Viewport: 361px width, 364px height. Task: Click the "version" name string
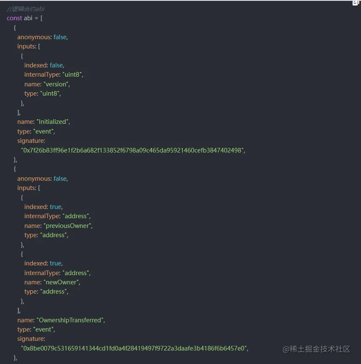[x=57, y=84]
